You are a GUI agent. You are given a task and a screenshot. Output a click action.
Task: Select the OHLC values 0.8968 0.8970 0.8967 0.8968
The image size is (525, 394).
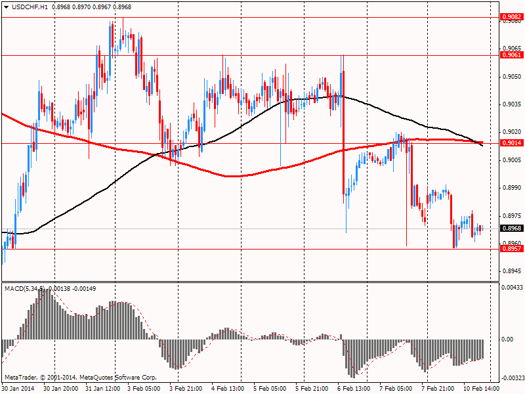click(x=92, y=7)
